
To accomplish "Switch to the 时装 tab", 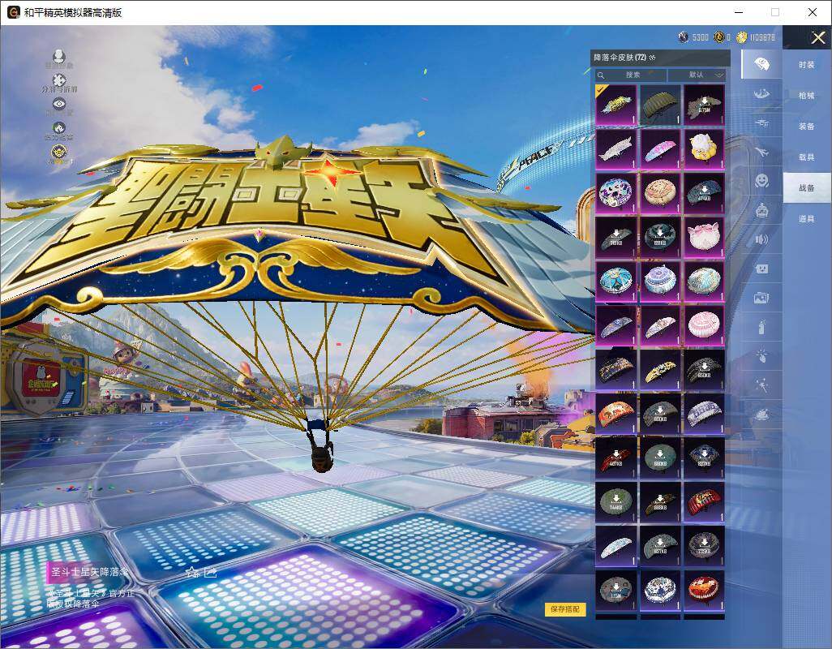I will [807, 65].
